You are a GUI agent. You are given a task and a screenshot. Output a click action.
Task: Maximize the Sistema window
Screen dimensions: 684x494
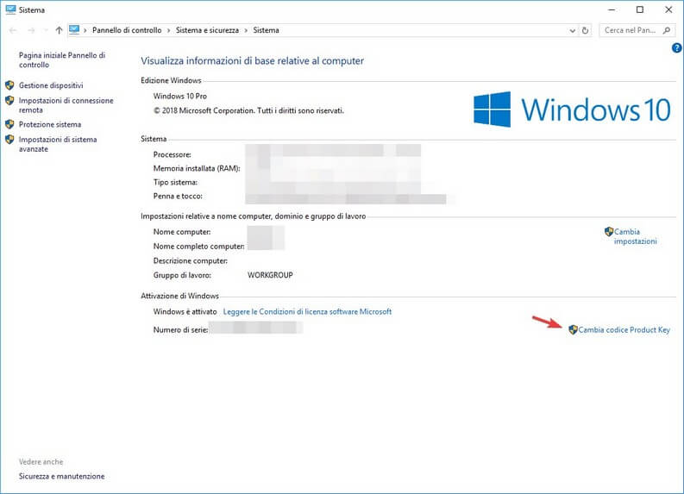(639, 9)
